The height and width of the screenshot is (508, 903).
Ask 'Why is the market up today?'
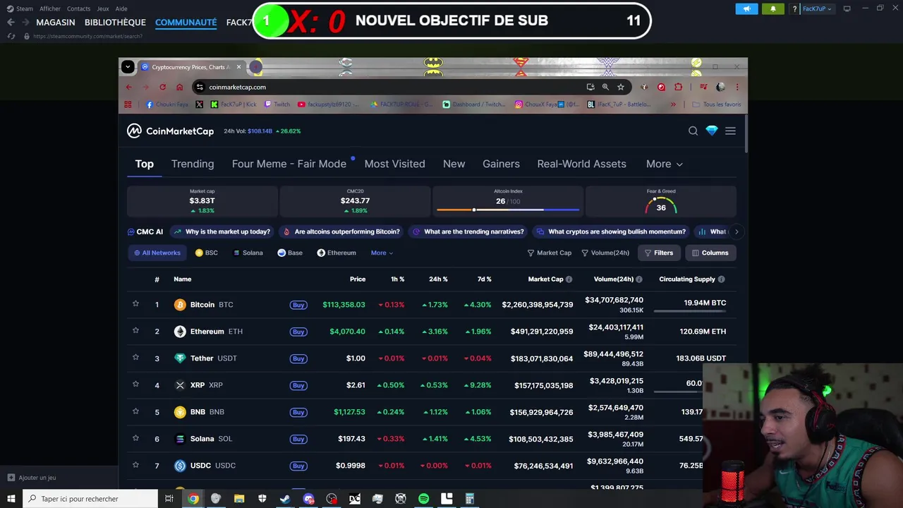coord(222,231)
